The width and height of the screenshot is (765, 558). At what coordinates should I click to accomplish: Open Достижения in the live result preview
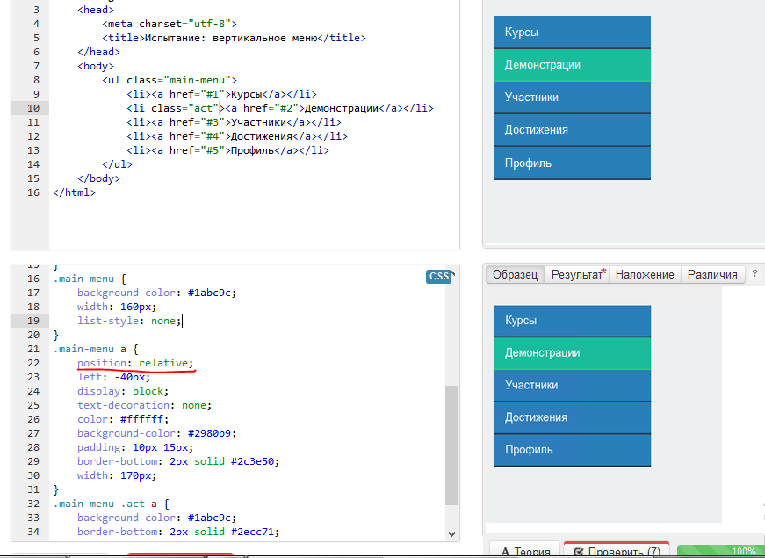pos(572,130)
